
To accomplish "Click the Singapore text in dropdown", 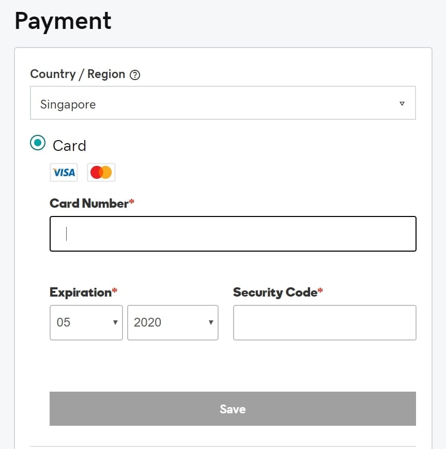I will [68, 104].
